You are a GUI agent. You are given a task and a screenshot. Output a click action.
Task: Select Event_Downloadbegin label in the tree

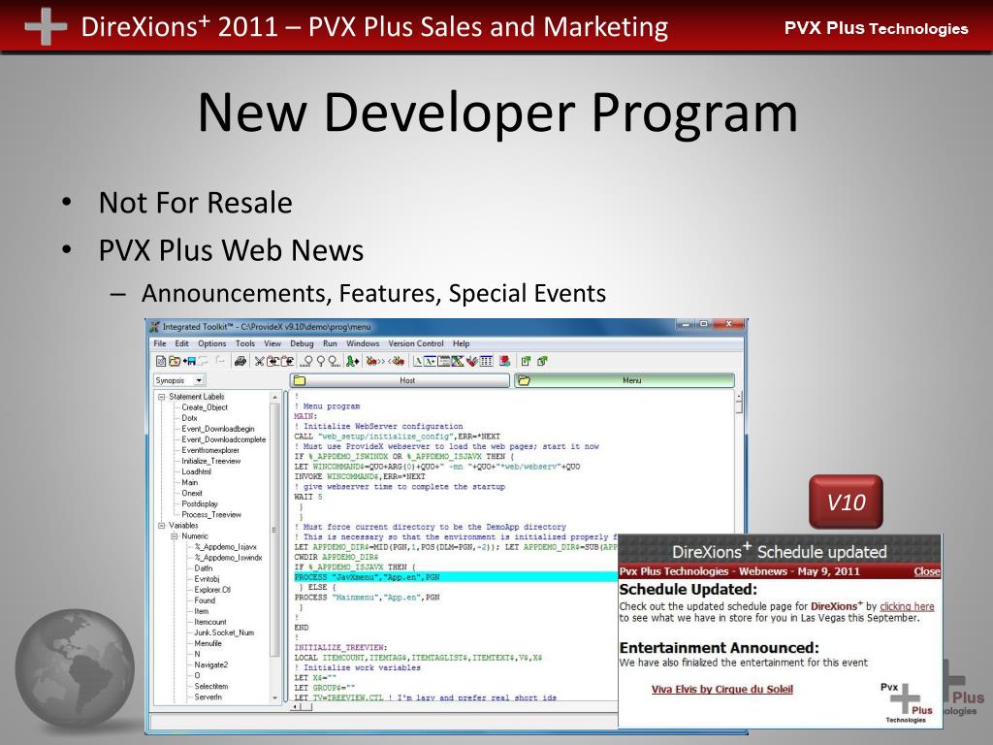point(218,429)
